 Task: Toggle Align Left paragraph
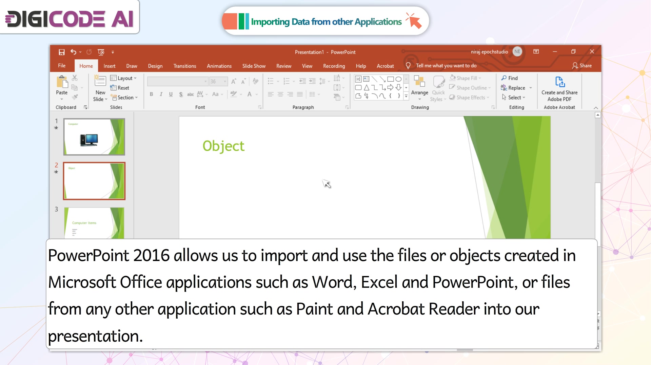(271, 94)
